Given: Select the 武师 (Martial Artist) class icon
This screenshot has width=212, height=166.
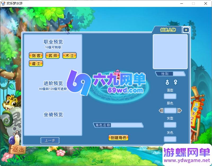Looking at the screenshot, I should pyautogui.click(x=52, y=56).
